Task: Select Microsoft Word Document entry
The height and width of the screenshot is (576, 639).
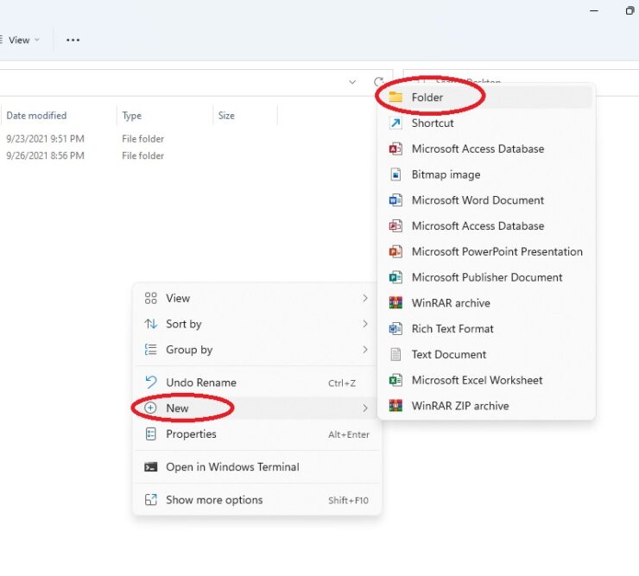Action: tap(485, 199)
